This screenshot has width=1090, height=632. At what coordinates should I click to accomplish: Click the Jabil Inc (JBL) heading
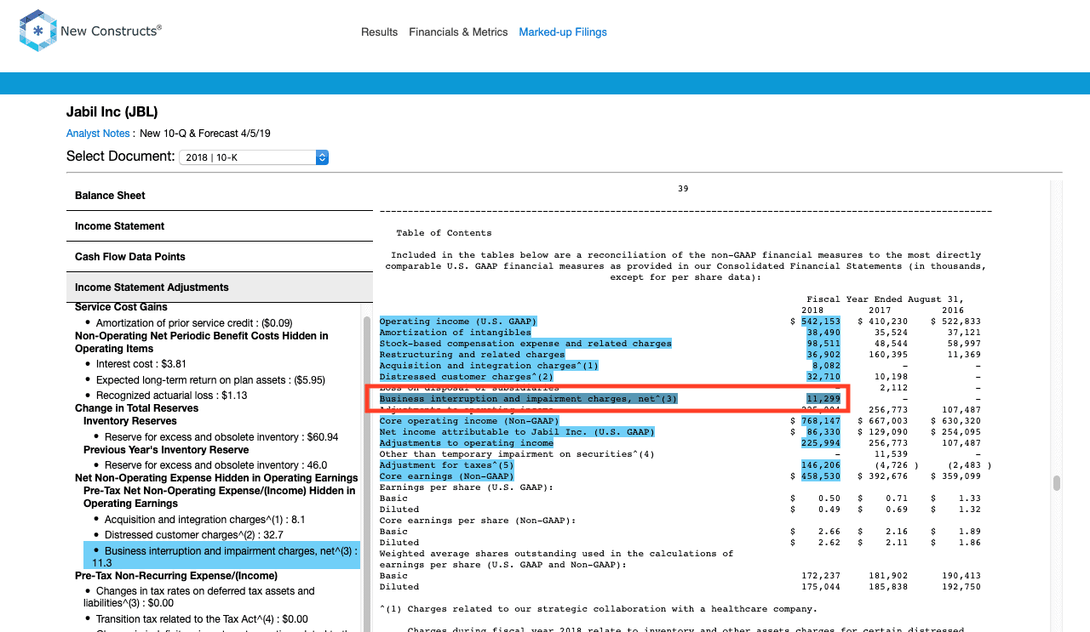tap(112, 112)
